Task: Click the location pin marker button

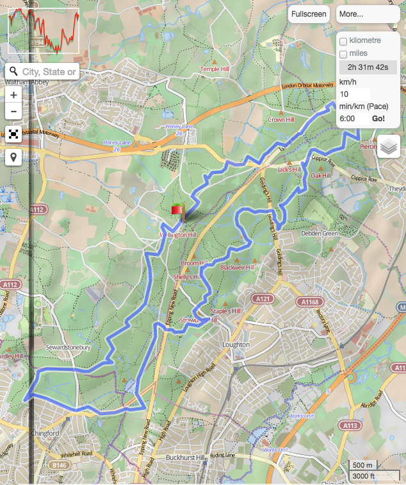Action: (13, 157)
